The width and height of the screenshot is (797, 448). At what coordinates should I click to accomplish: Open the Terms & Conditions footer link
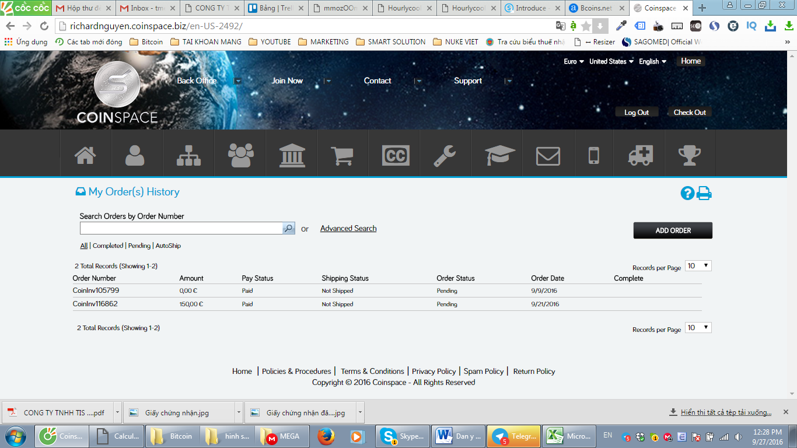372,372
